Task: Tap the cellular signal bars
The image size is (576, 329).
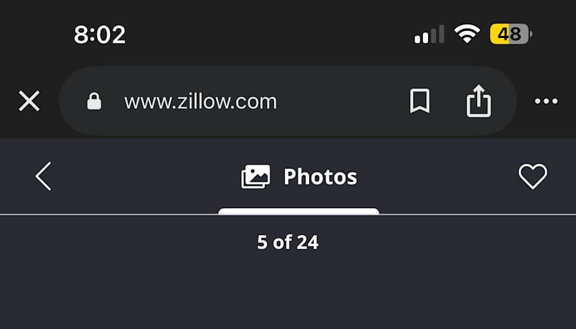Action: 429,35
